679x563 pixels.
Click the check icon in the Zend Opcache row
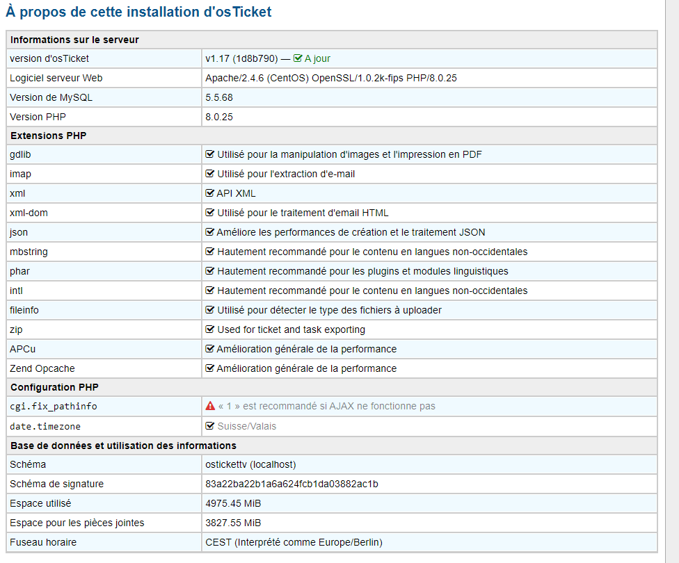coord(209,368)
